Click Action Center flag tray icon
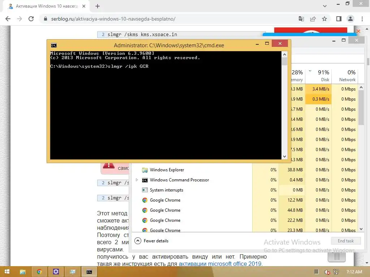Screen dimensions: 370x277 click(x=317, y=272)
